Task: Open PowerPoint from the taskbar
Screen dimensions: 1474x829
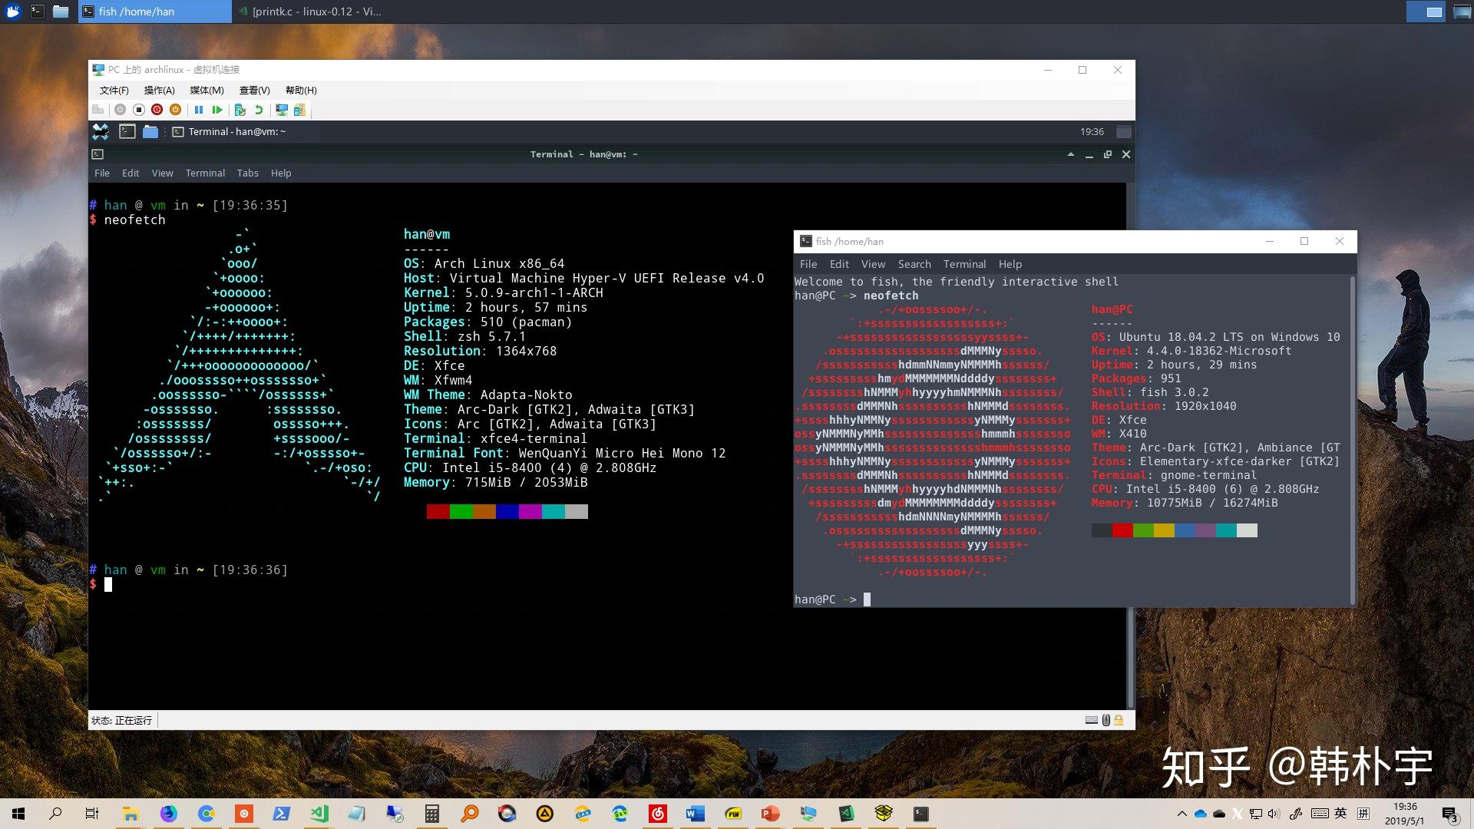Action: pos(771,814)
